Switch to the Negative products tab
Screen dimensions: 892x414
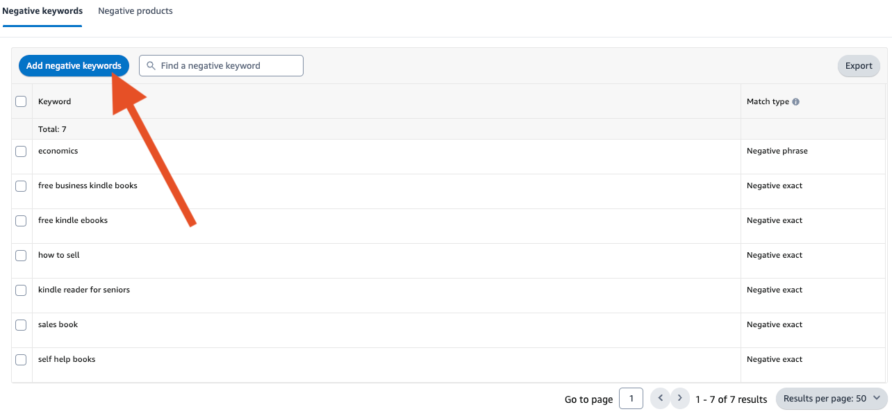click(135, 11)
